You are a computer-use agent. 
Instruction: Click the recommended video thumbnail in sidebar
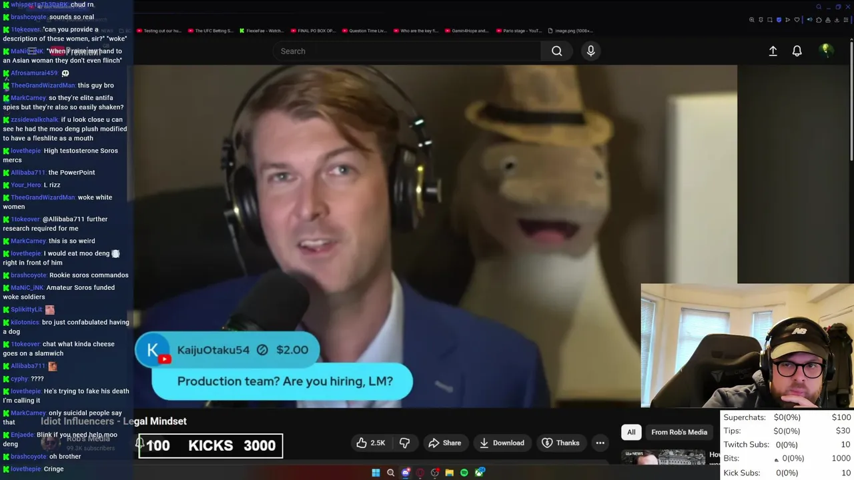[663, 457]
